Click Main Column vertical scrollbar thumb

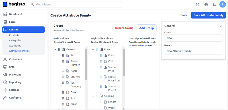(86, 65)
